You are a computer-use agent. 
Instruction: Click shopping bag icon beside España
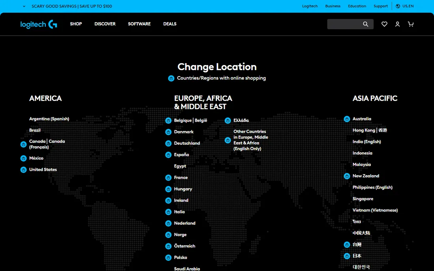point(168,155)
